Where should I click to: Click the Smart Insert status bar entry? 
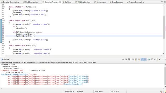(99, 91)
